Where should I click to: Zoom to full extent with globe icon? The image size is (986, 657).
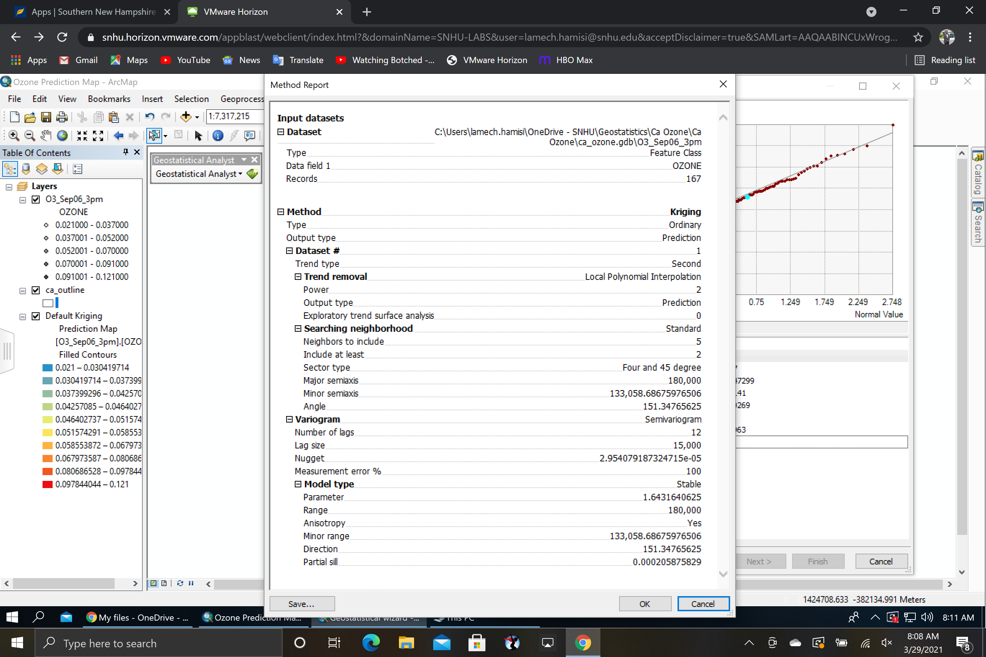(62, 135)
